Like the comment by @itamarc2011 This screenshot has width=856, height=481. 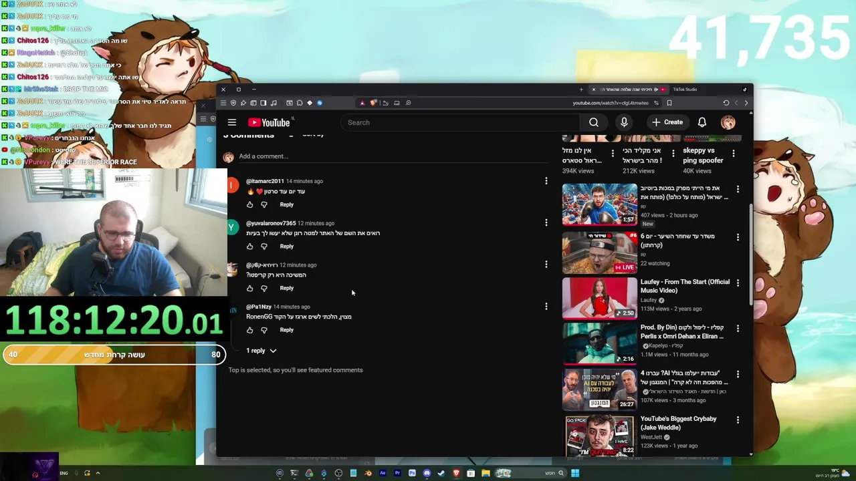250,204
